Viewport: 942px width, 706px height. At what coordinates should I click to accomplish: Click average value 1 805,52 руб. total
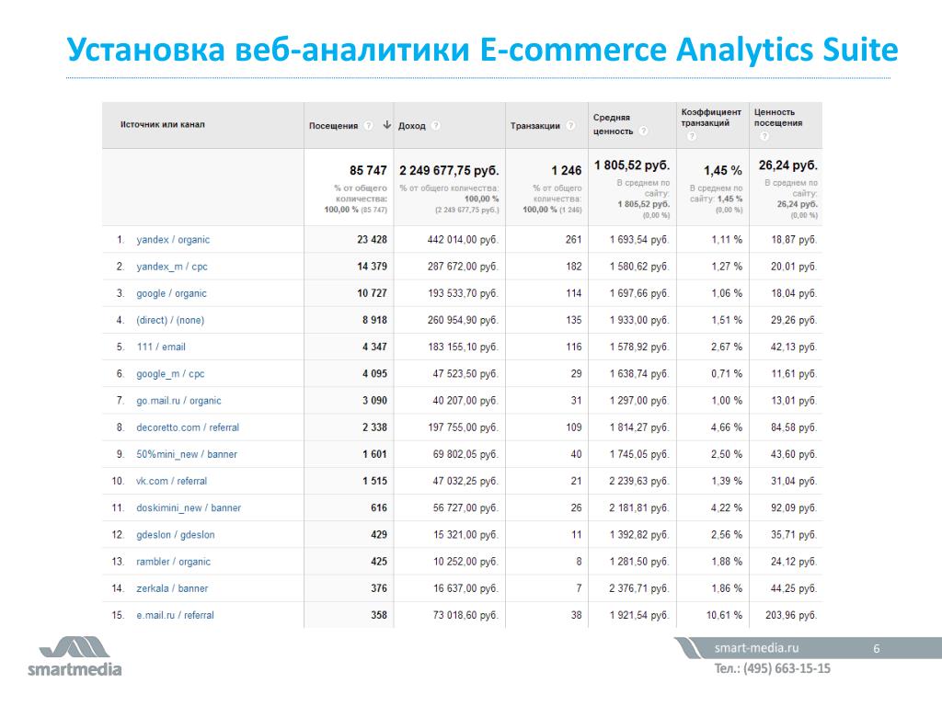click(632, 165)
